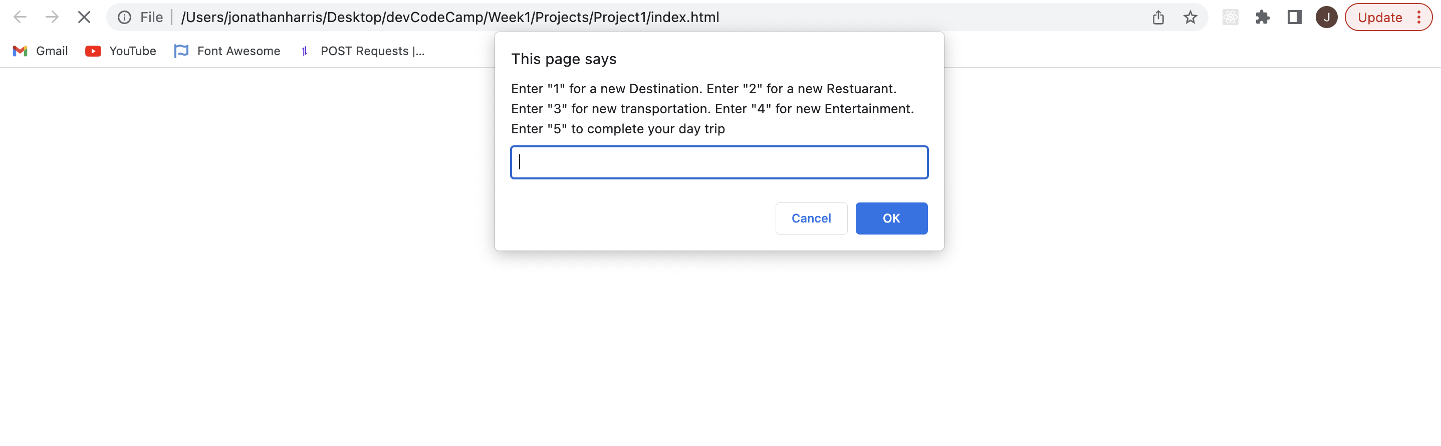Click the red Update button
The width and height of the screenshot is (1441, 446).
[1379, 18]
